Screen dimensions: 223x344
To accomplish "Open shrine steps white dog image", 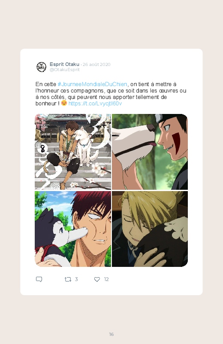I will coord(73,152).
